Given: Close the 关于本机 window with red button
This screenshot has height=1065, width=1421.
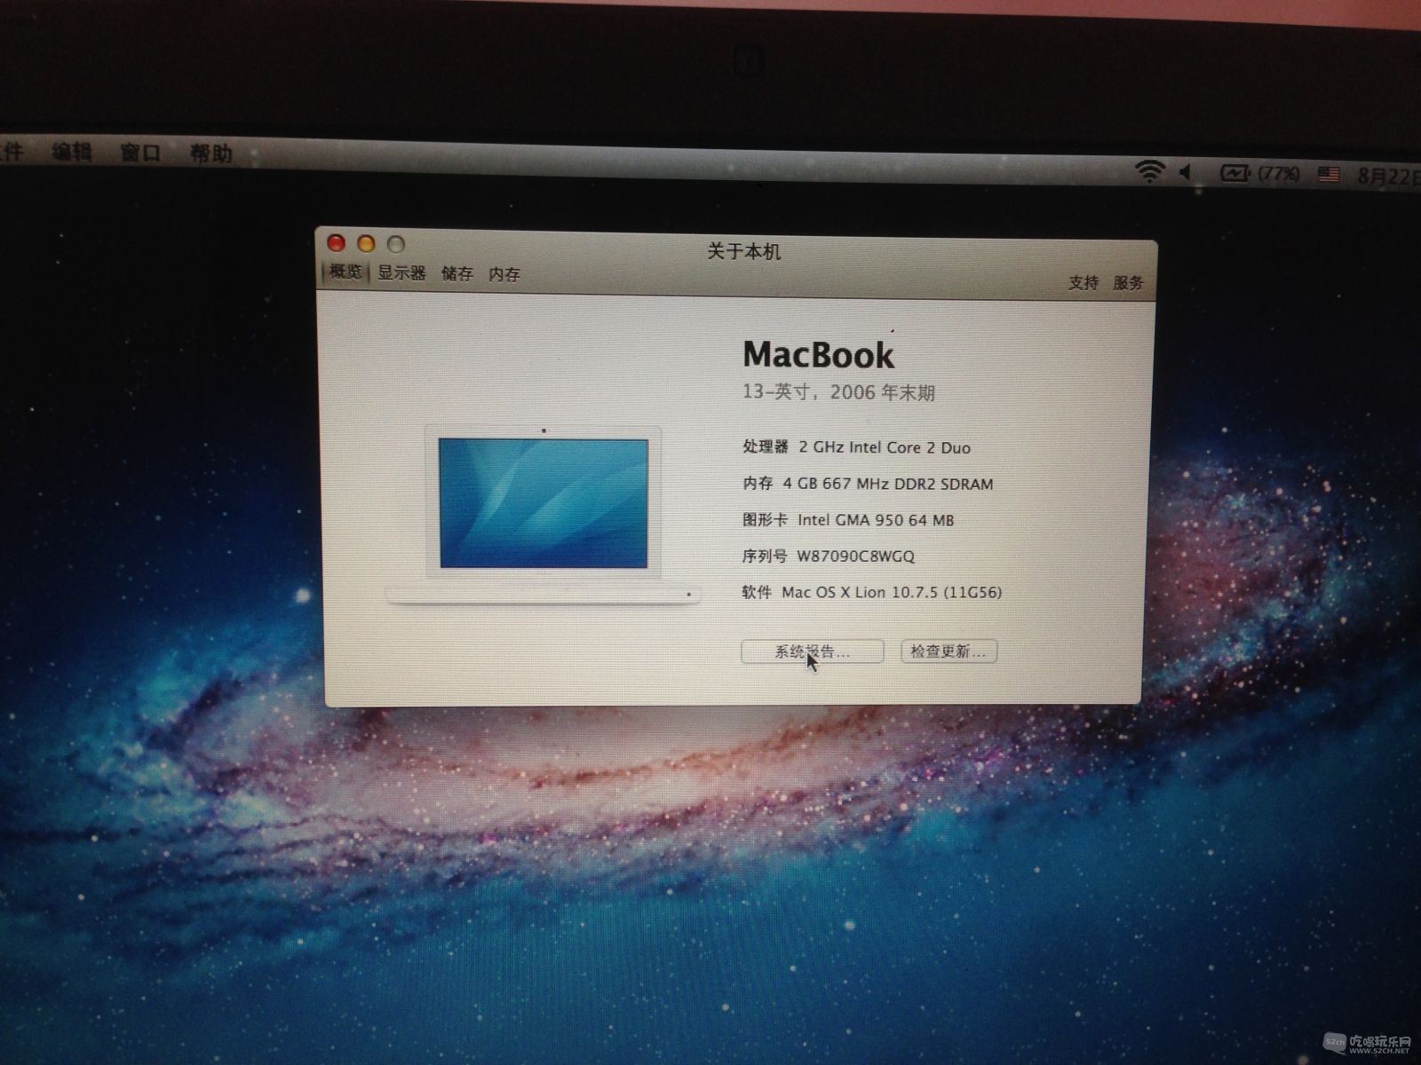Looking at the screenshot, I should (337, 242).
